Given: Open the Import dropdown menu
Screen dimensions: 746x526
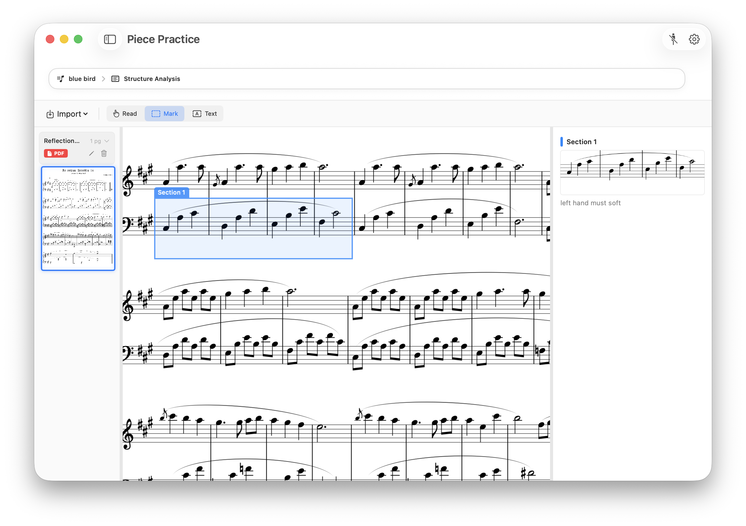Looking at the screenshot, I should (x=67, y=114).
